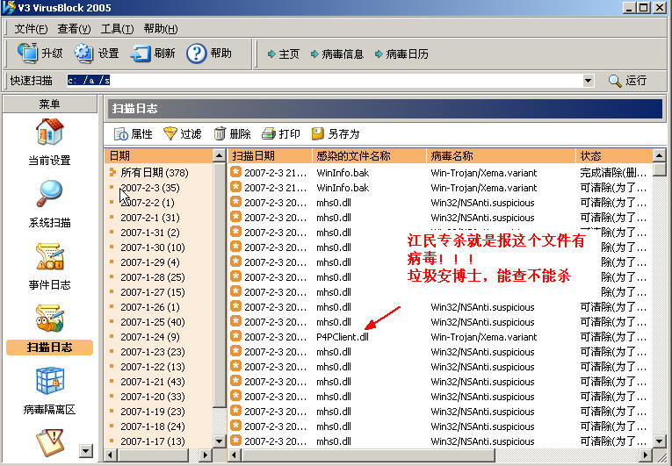Screen dimensions: 672x466
Task: Click log table horizontal left arrow
Action: pyautogui.click(x=234, y=455)
